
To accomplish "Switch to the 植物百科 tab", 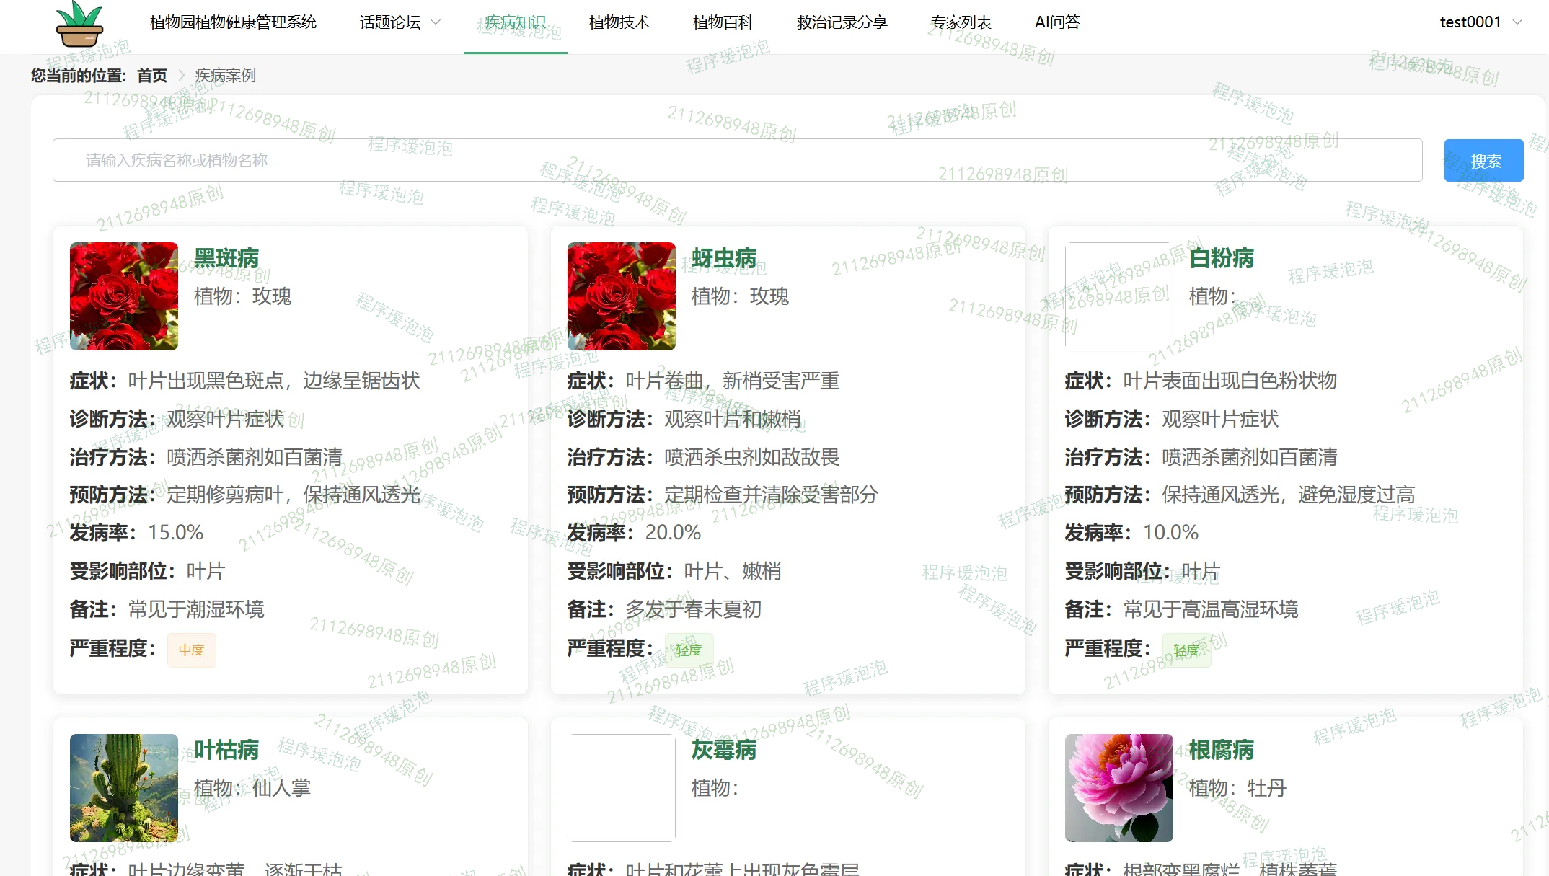I will (723, 22).
